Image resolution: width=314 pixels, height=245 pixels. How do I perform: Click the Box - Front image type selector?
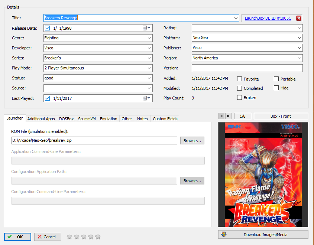point(281,116)
